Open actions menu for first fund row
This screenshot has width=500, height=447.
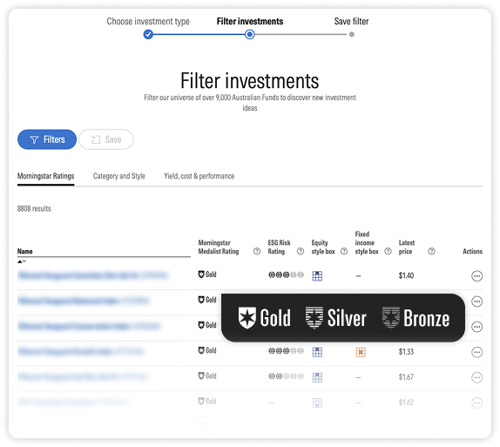coord(476,275)
